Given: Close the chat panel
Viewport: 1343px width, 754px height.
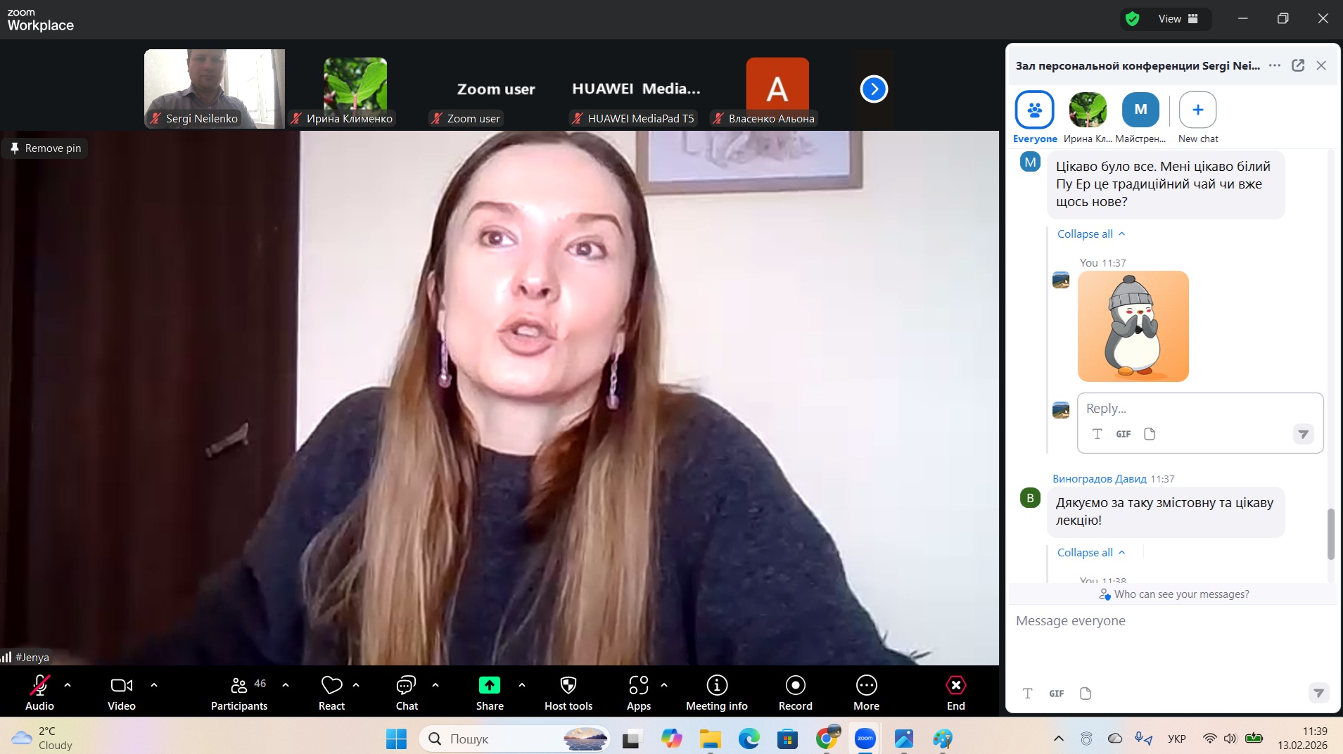Looking at the screenshot, I should coord(1321,65).
